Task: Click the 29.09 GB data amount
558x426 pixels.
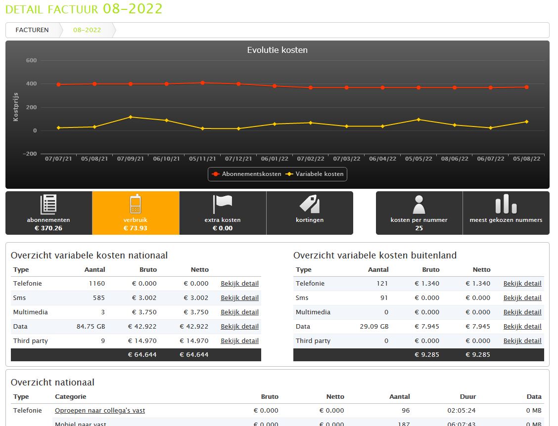Action: [374, 326]
